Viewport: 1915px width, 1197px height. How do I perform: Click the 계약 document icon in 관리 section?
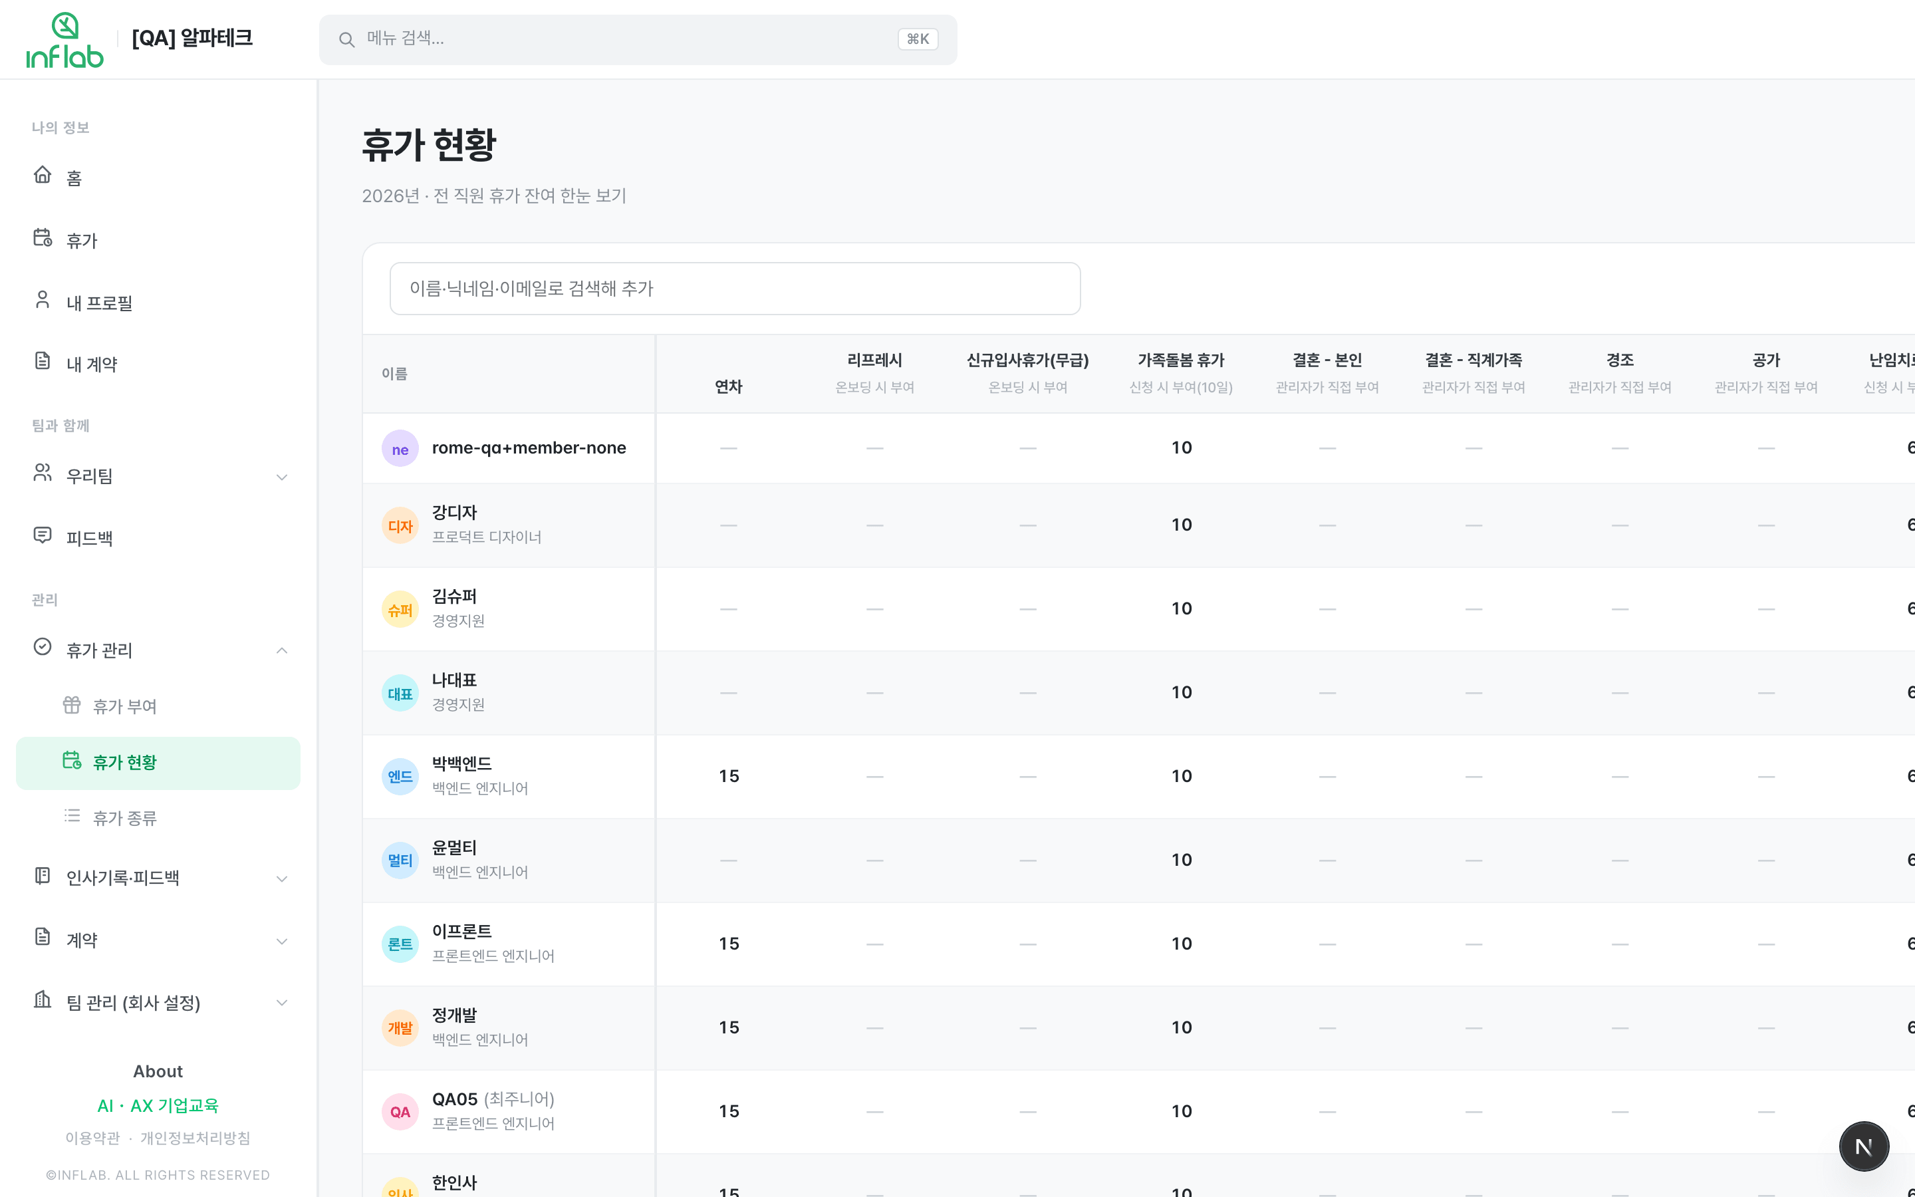click(x=43, y=938)
